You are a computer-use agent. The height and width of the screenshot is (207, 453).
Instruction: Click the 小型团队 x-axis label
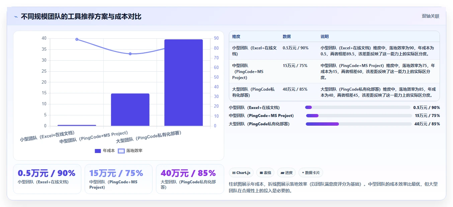47,136
